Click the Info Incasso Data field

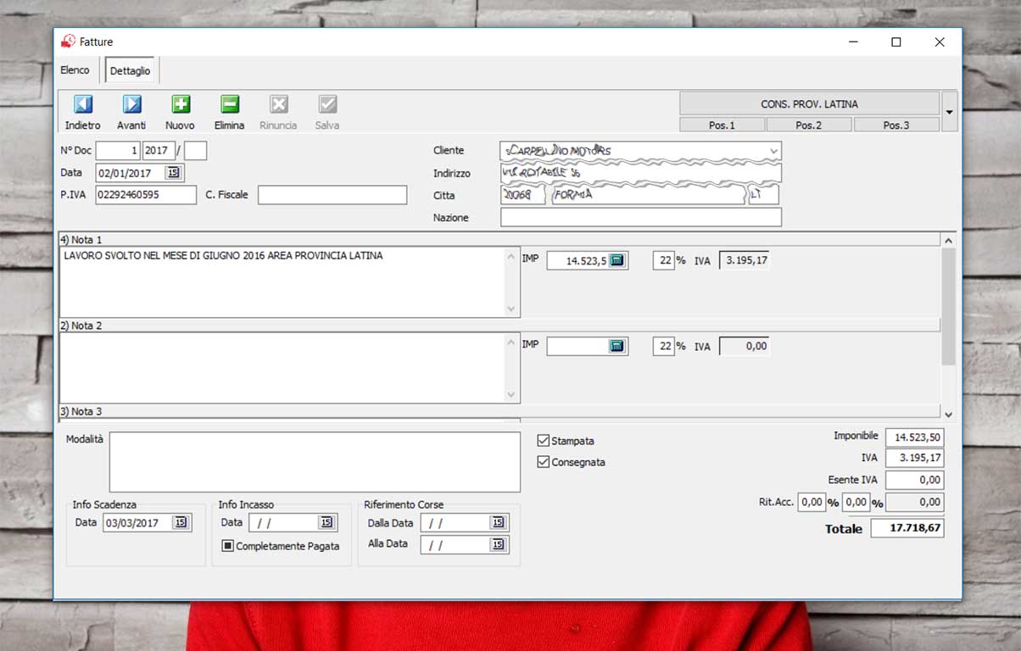pos(283,523)
